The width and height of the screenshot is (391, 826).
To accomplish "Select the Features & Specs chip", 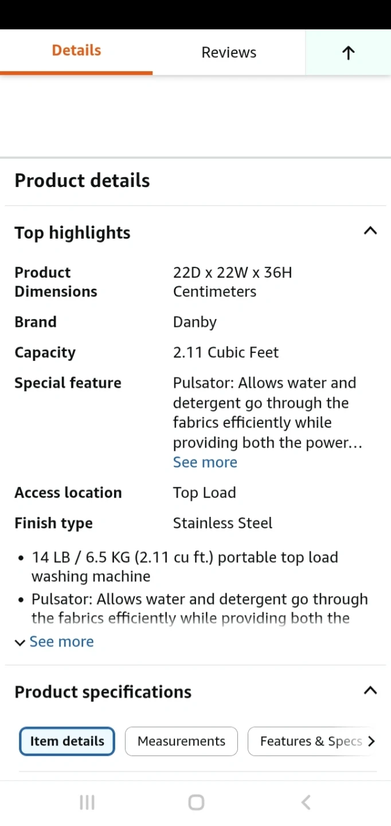I will coord(311,741).
